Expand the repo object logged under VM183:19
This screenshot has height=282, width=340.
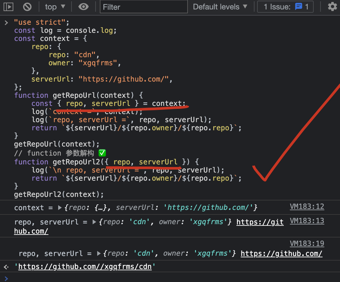(99, 253)
